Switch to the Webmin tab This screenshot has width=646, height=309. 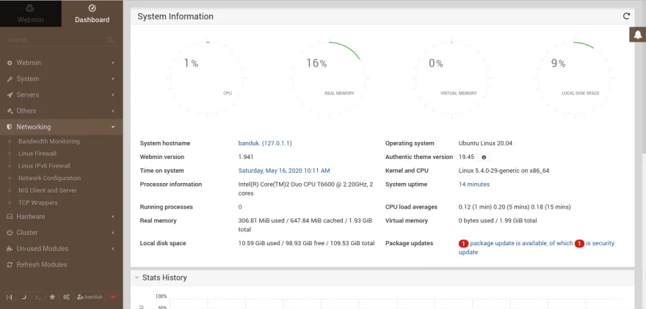click(31, 14)
